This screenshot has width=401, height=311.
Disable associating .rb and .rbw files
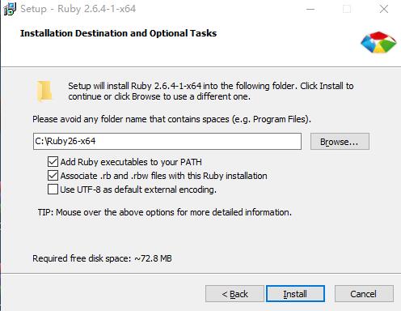53,176
